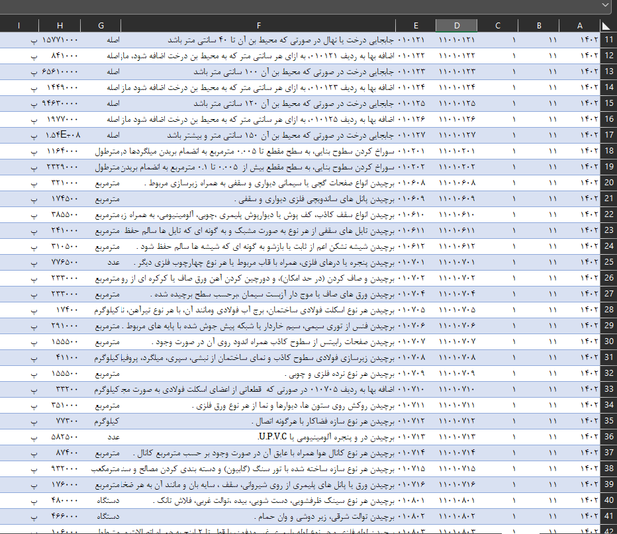
Task: Click the cell showing 1.54E+08
Action: click(x=59, y=135)
